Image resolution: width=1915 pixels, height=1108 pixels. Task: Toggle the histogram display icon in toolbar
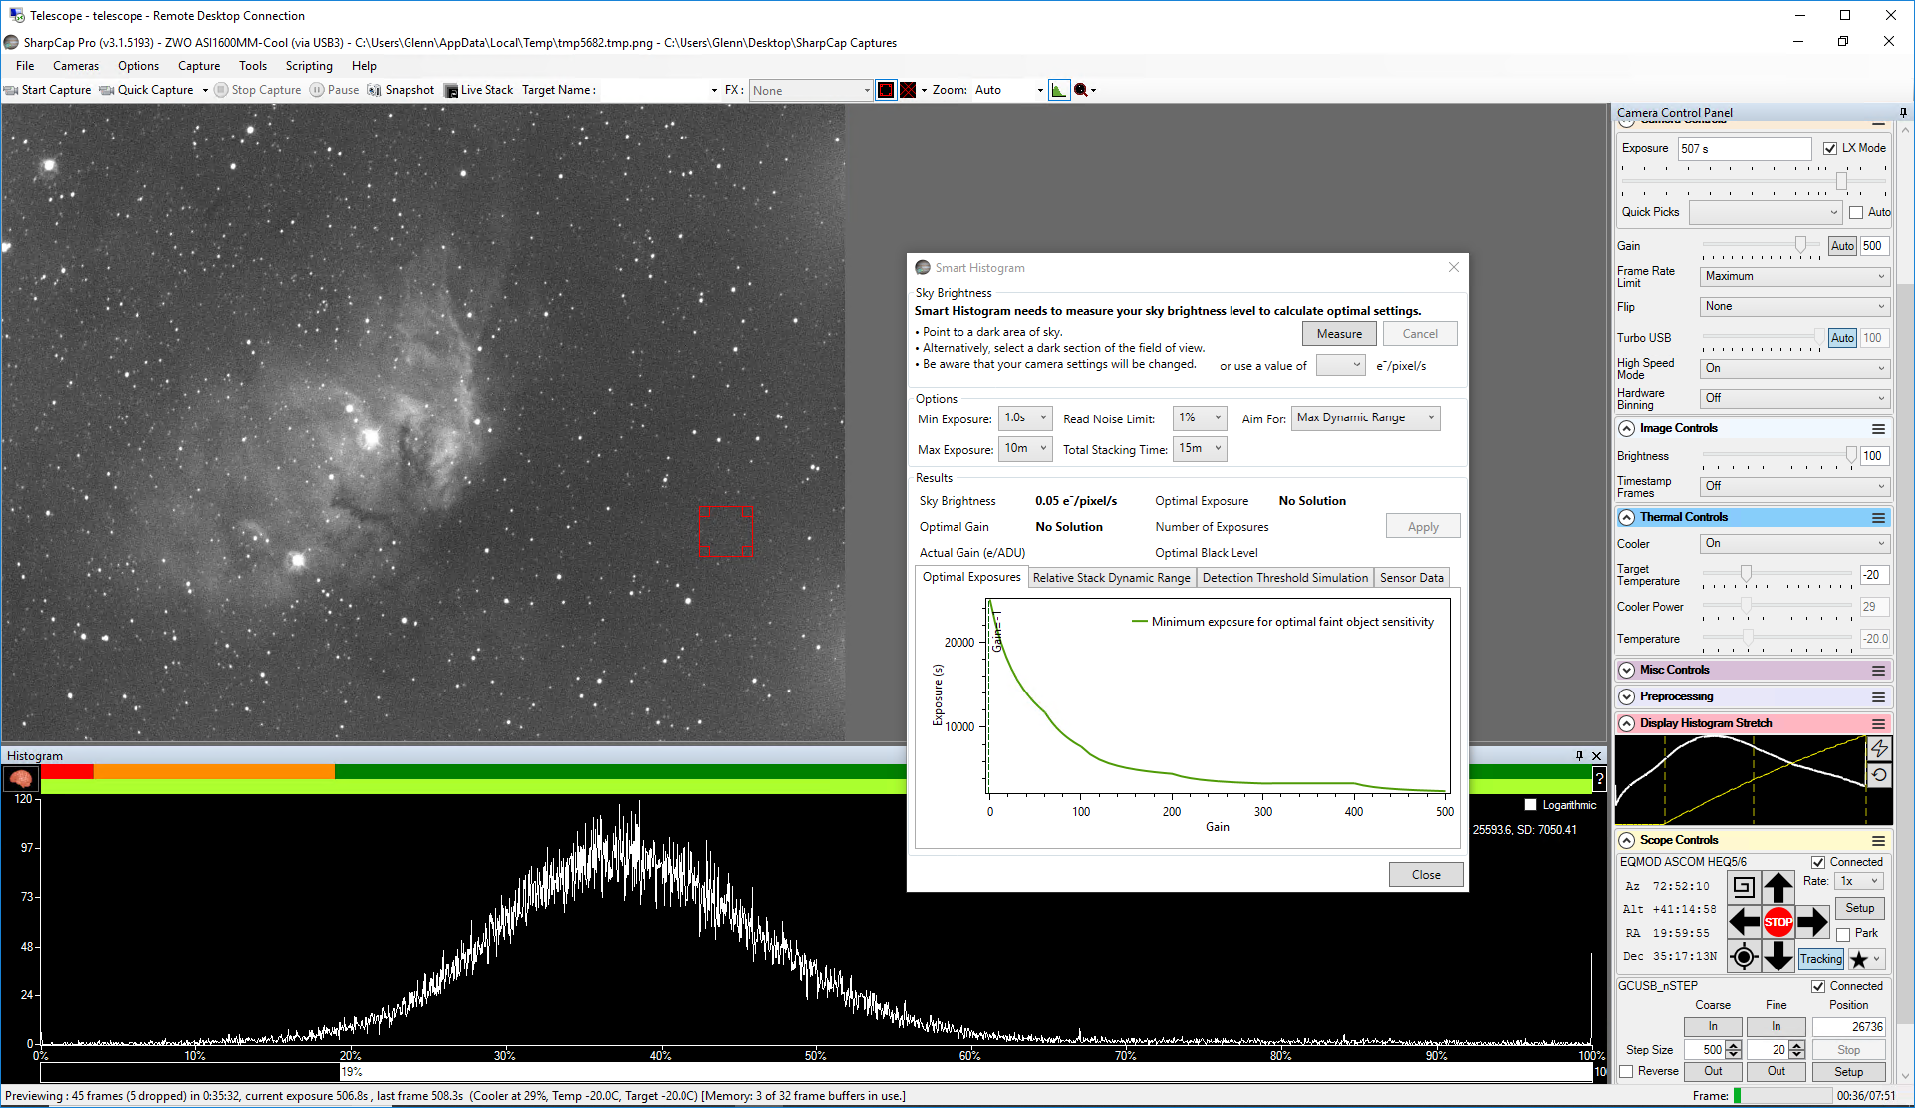coord(1059,90)
